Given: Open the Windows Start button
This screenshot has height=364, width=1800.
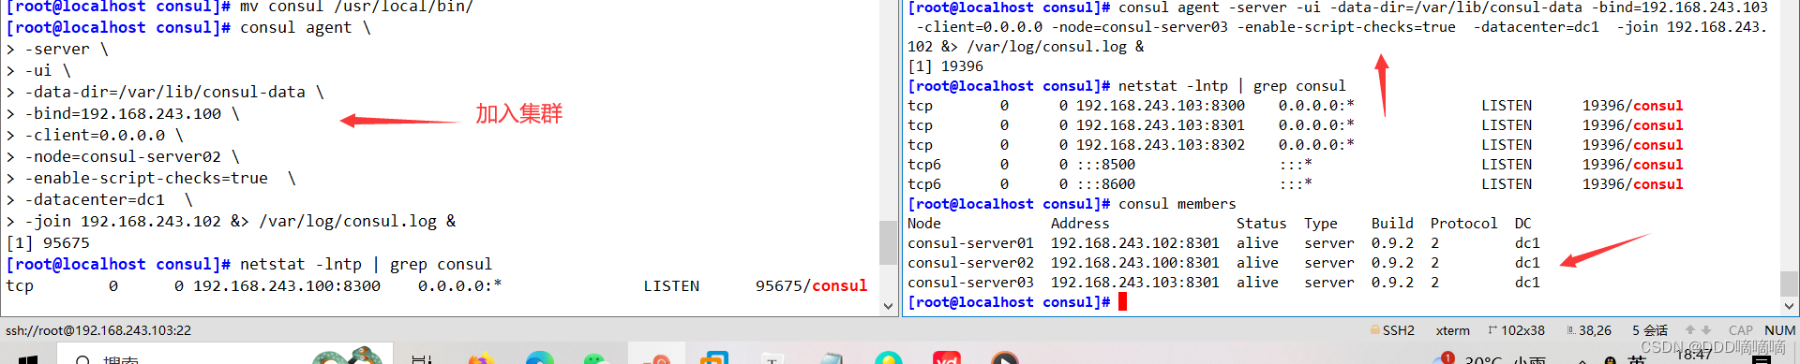Looking at the screenshot, I should [x=28, y=359].
